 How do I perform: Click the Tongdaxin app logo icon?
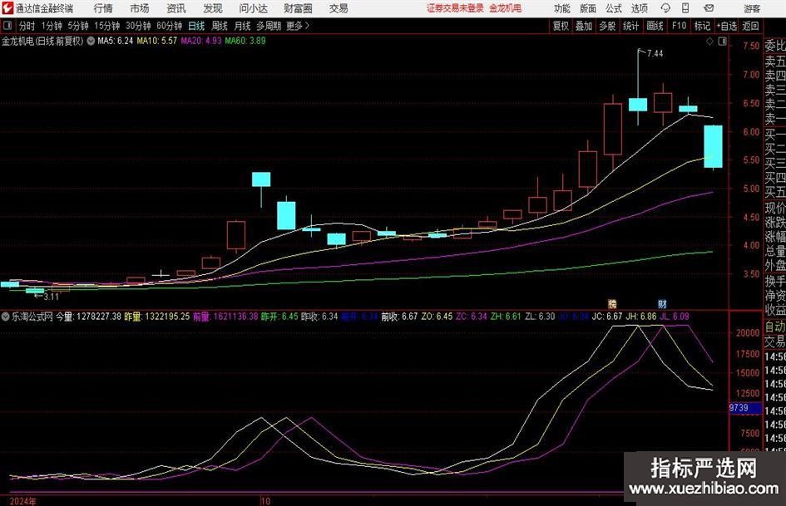7,8
